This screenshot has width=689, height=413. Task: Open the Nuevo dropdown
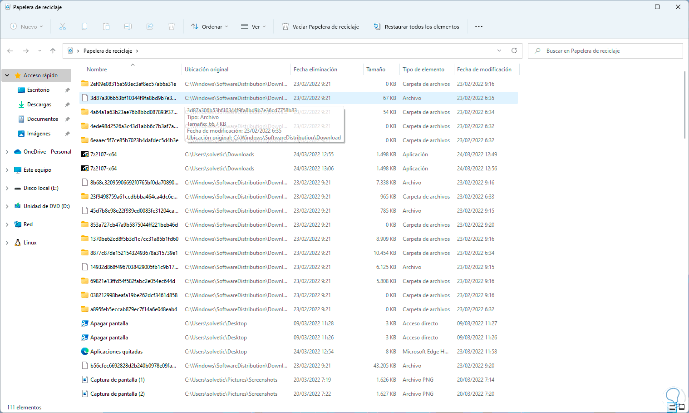(27, 27)
